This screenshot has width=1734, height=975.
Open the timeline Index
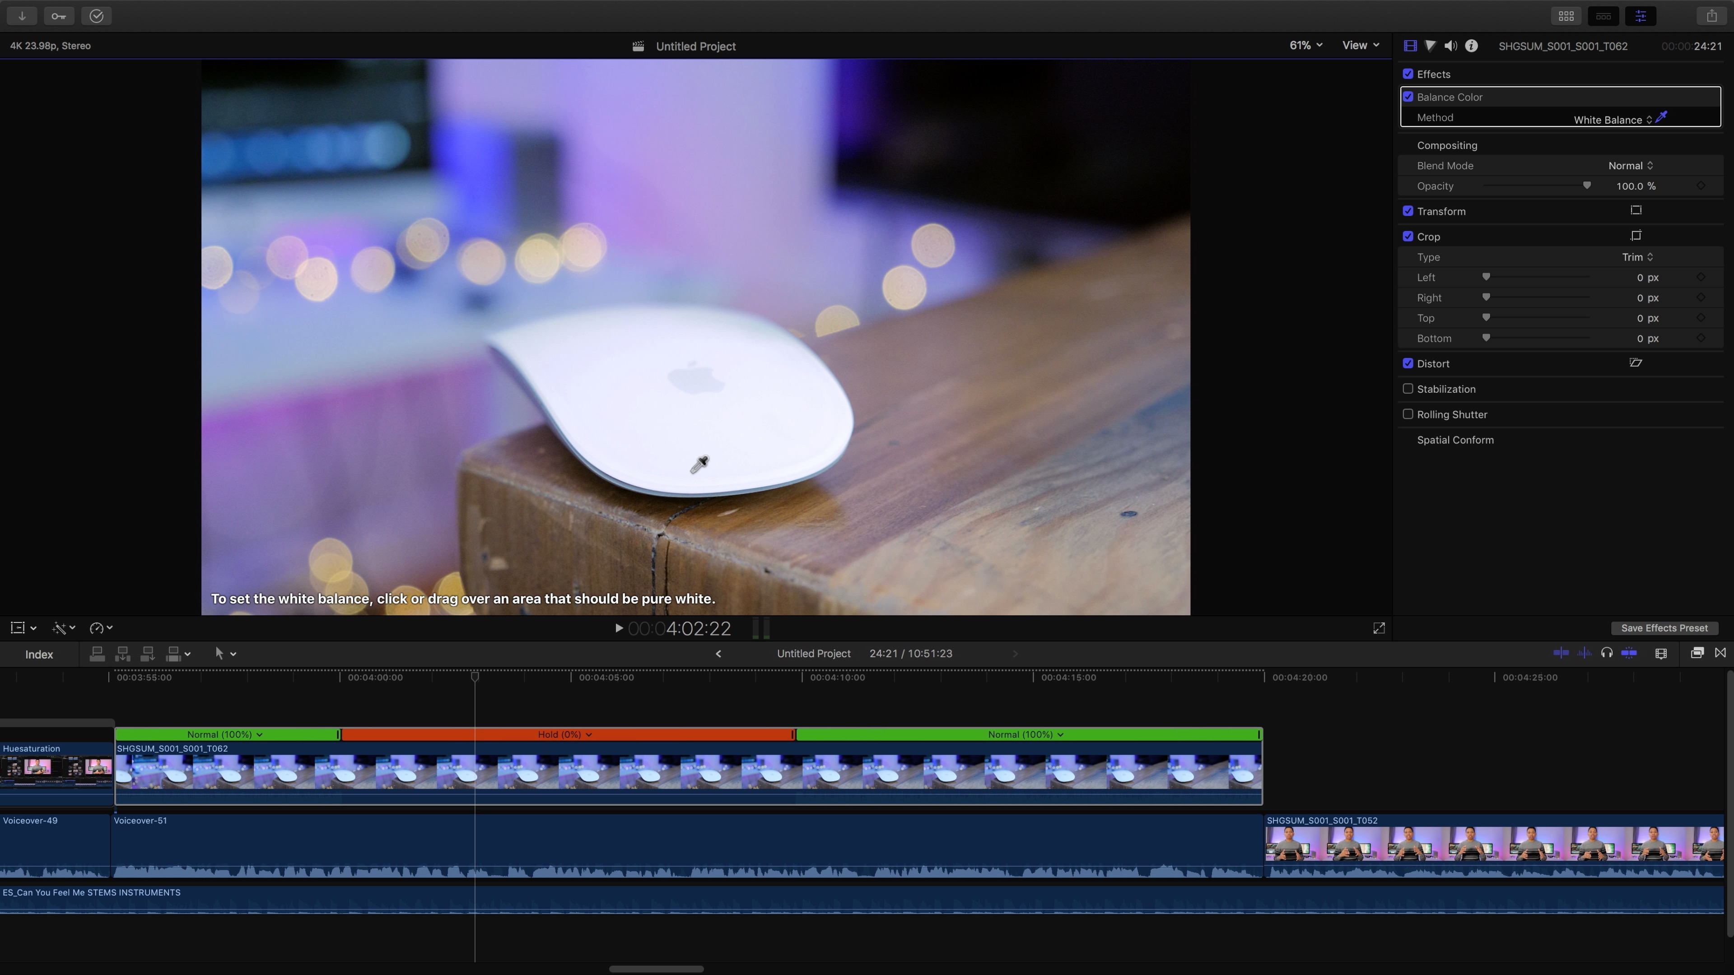(x=39, y=654)
